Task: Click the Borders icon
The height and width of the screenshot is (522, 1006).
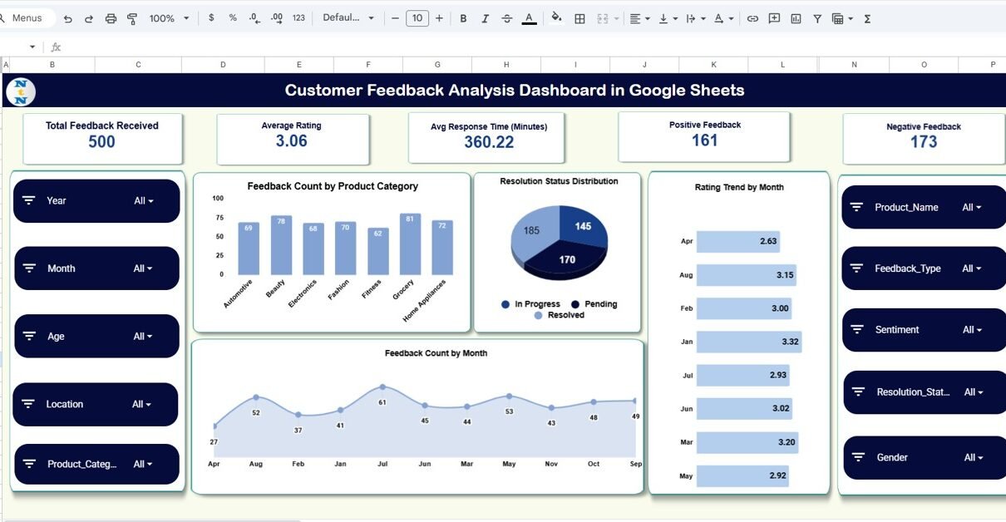Action: [x=579, y=18]
